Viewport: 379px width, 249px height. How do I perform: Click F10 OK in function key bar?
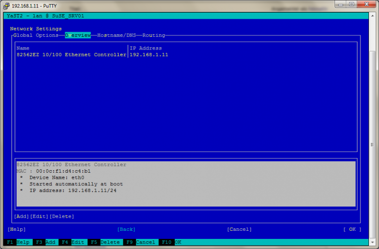(x=172, y=242)
